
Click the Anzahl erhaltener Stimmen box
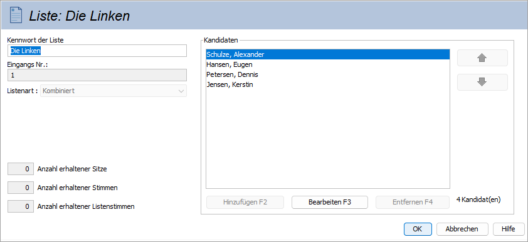(x=21, y=188)
